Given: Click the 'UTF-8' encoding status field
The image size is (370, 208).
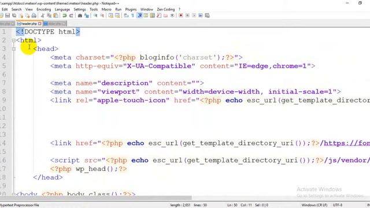Looking at the screenshot, I should pyautogui.click(x=338, y=205).
